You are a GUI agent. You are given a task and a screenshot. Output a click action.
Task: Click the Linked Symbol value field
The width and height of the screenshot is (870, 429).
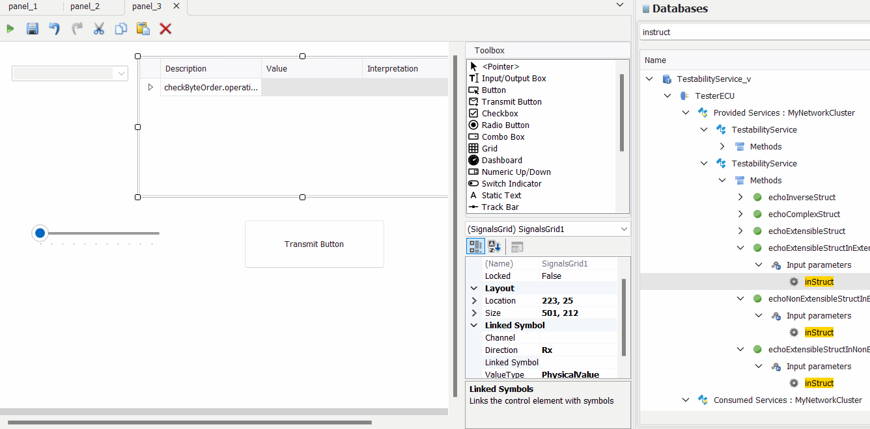(x=578, y=362)
